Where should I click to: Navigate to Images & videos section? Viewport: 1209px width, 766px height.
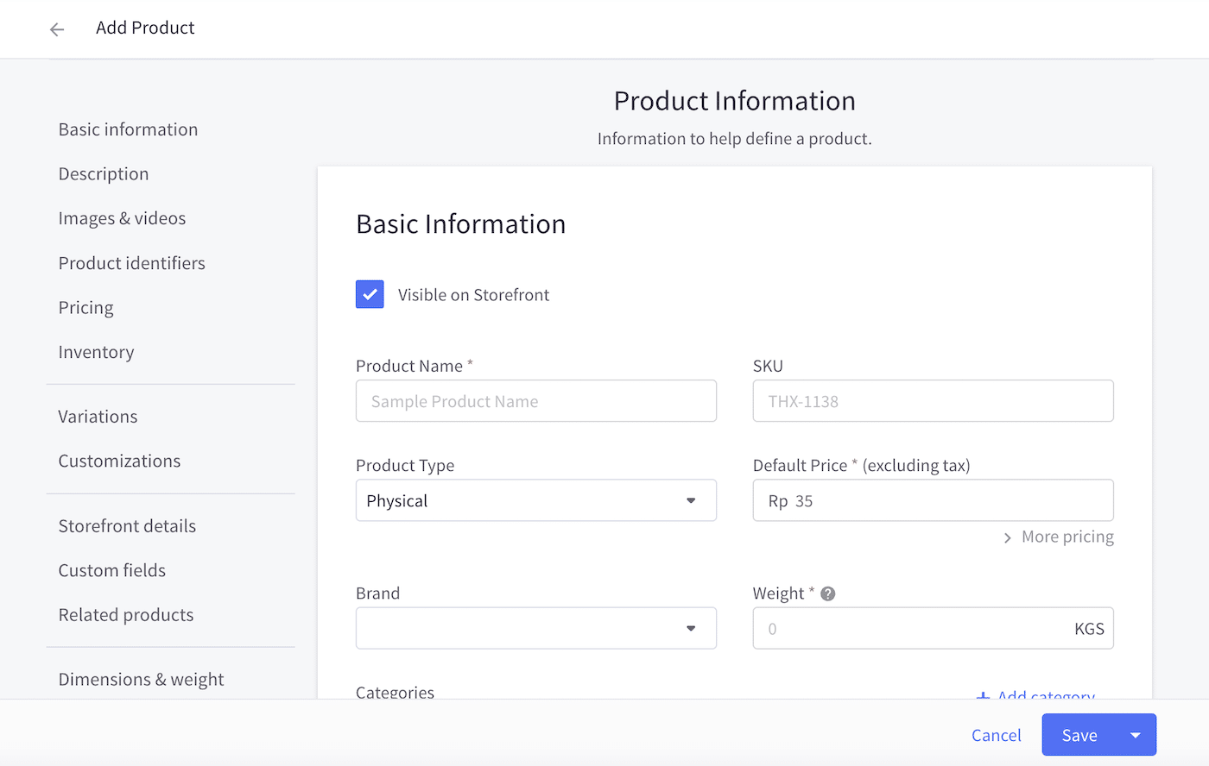pos(122,217)
